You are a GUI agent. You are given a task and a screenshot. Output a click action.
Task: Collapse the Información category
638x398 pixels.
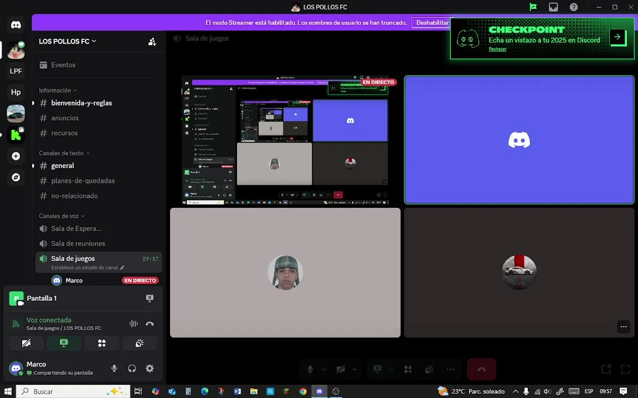(58, 90)
